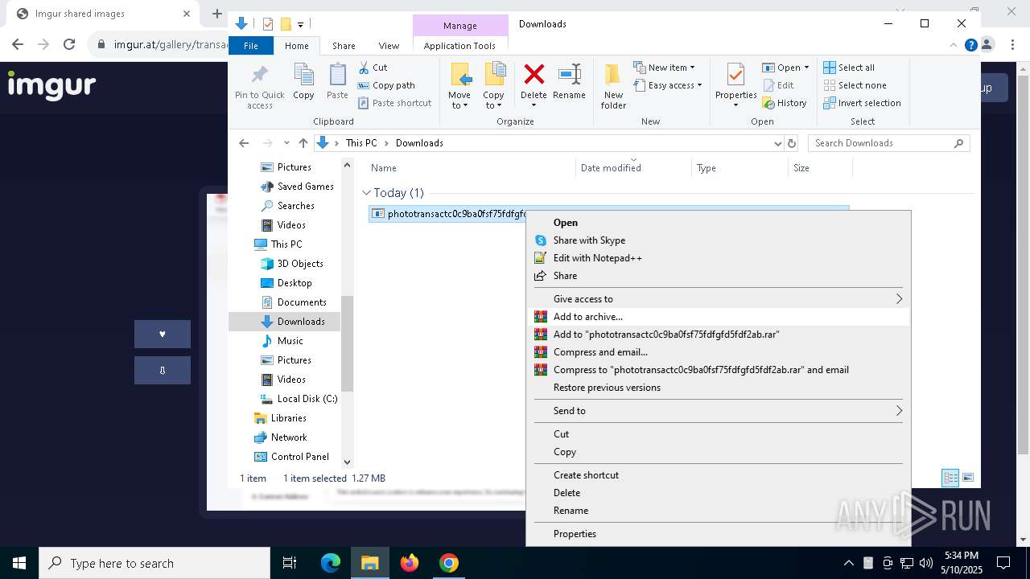This screenshot has height=579, width=1030.
Task: Select Control Panel in navigation pane
Action: 291,457
